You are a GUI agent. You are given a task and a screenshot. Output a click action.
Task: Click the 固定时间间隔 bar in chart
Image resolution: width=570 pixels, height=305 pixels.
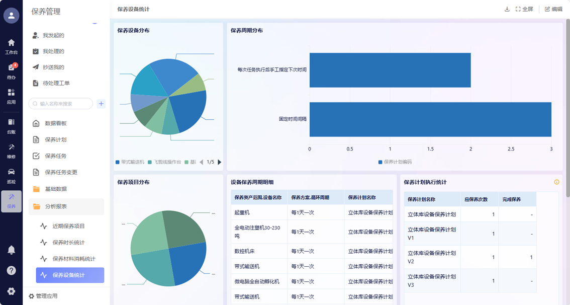pyautogui.click(x=430, y=119)
